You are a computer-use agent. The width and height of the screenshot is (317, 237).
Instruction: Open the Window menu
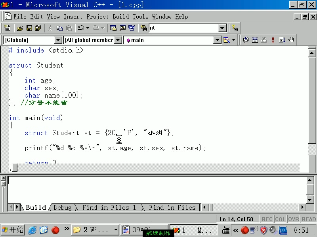[x=162, y=17]
